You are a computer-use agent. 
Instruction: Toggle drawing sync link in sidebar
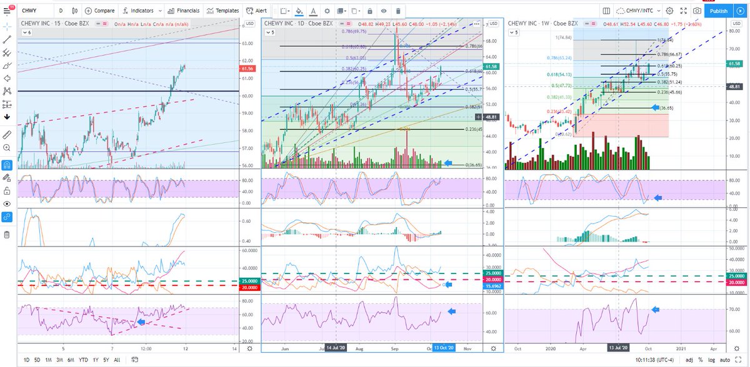(x=7, y=217)
